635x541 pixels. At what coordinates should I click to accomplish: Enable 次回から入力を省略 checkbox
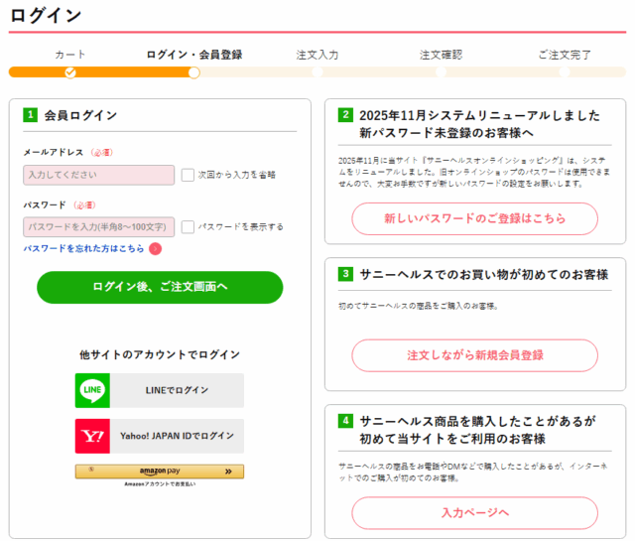[x=187, y=175]
